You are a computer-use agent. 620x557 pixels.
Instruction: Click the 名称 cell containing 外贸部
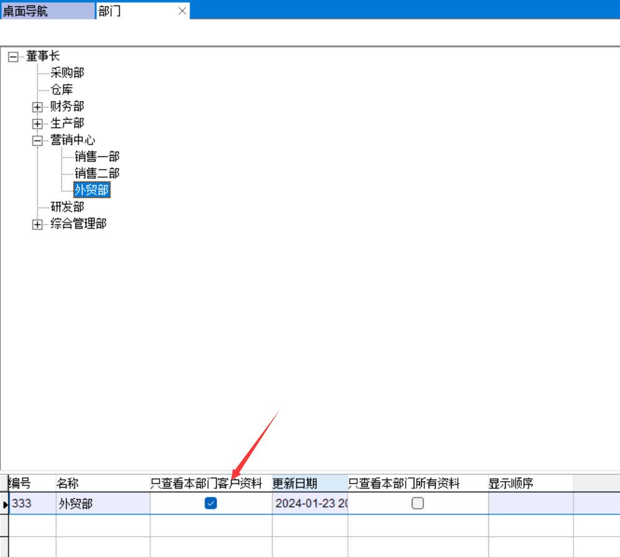pos(103,504)
